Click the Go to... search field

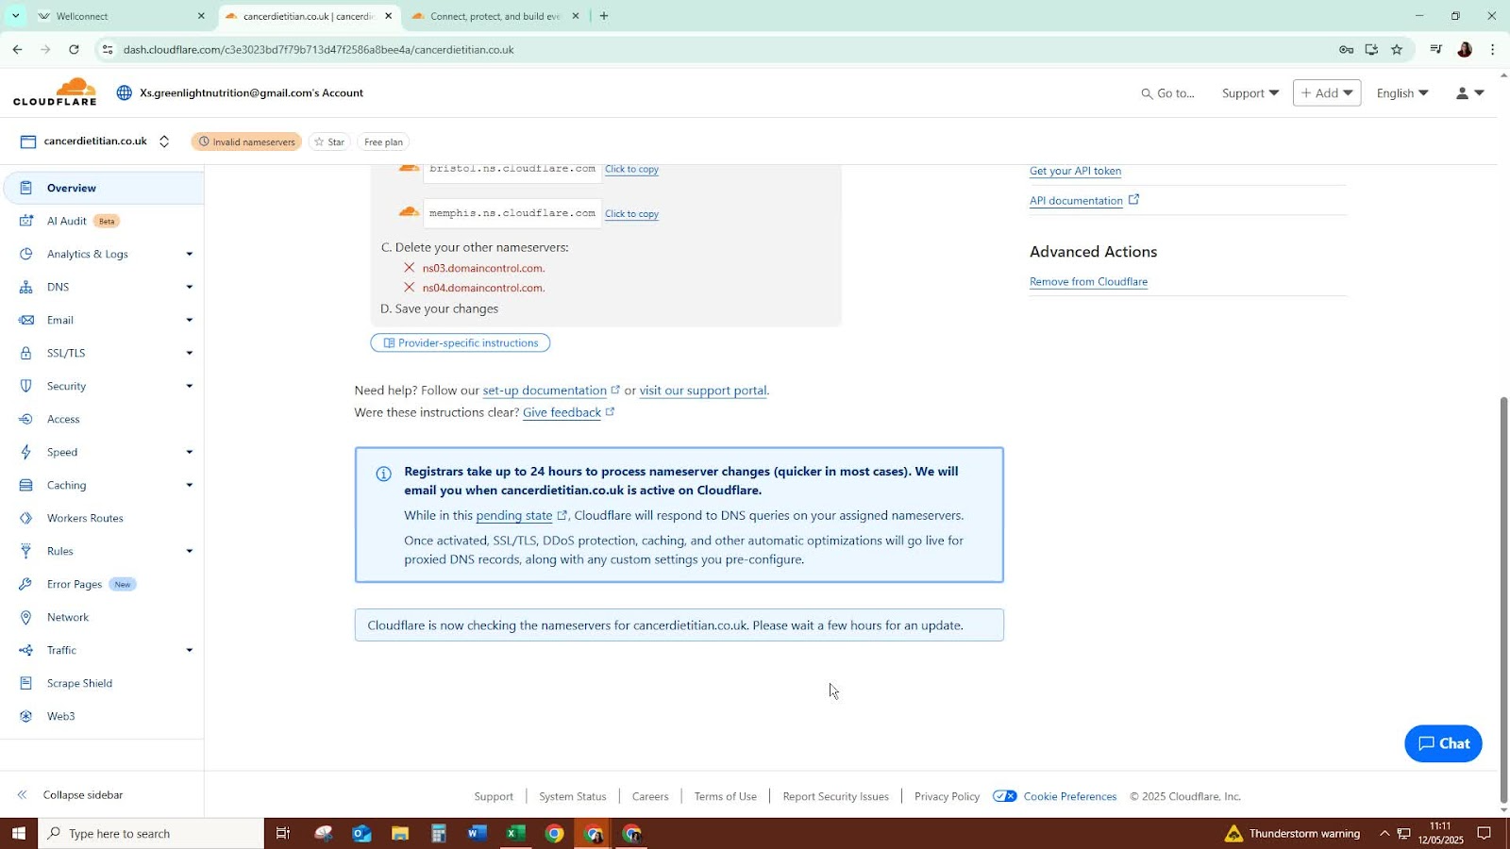(x=1167, y=93)
